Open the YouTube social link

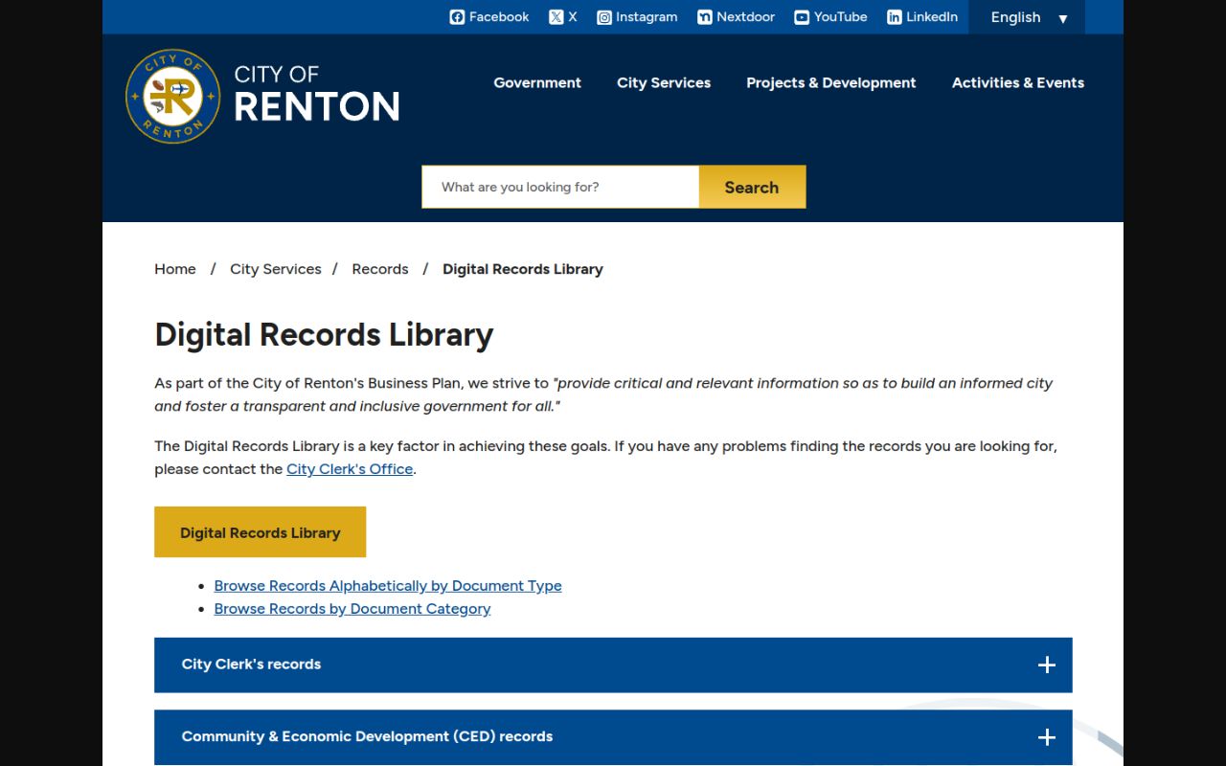[830, 17]
